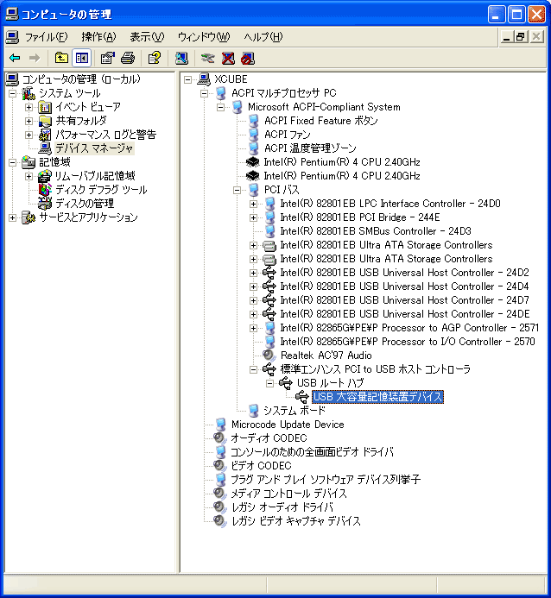Select Processor to I/O Controller - 2570
The height and width of the screenshot is (598, 551).
[x=408, y=342]
